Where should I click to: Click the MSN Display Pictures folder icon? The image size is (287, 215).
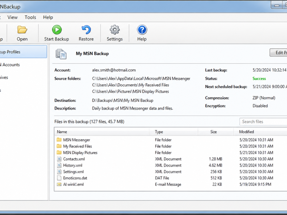coord(59,153)
